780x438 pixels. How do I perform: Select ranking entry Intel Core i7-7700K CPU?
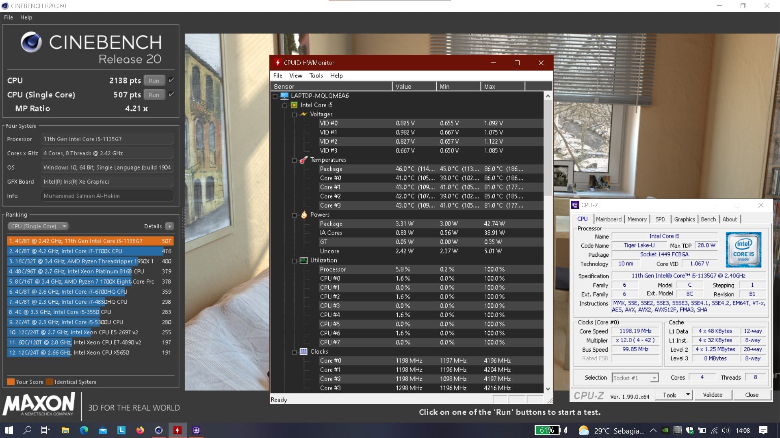[90, 251]
